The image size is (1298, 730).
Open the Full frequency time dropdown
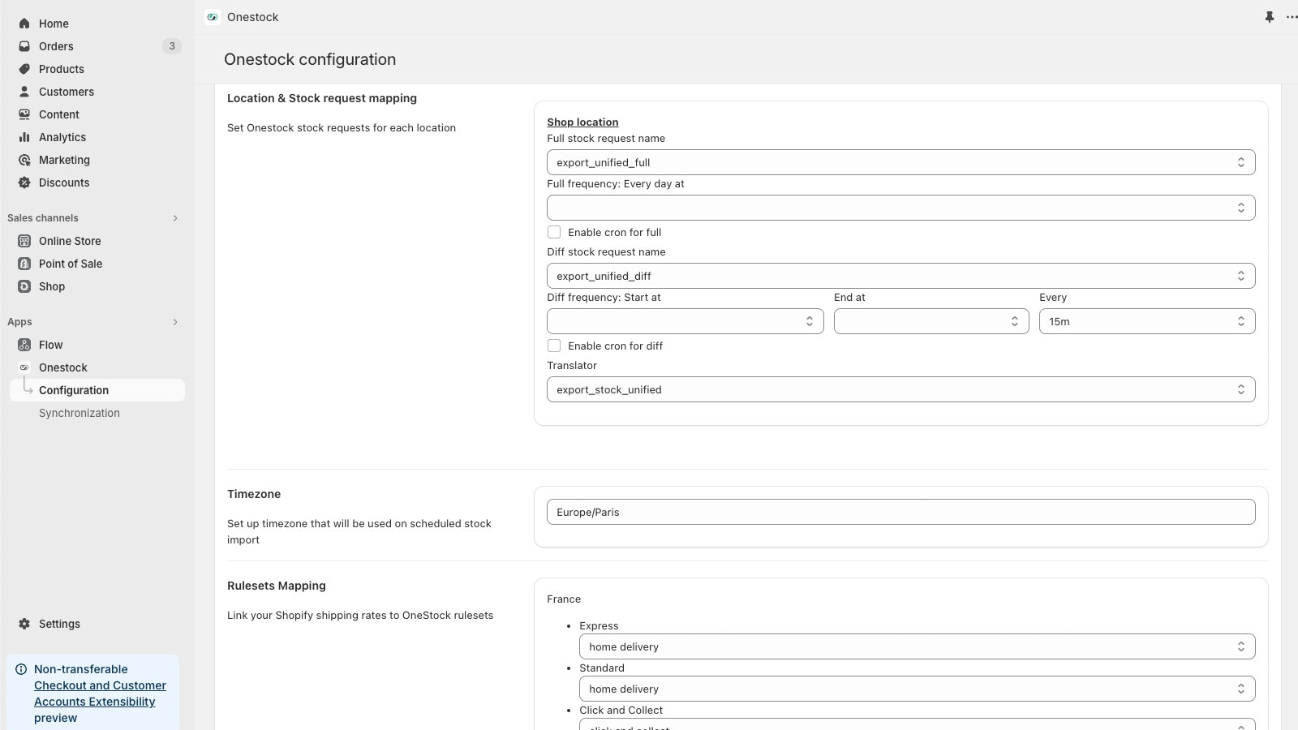(900, 208)
